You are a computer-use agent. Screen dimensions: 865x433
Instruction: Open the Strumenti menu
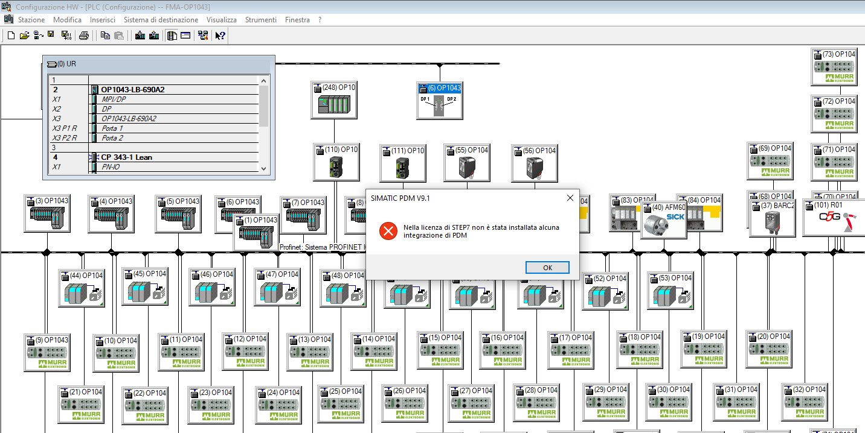pos(261,20)
